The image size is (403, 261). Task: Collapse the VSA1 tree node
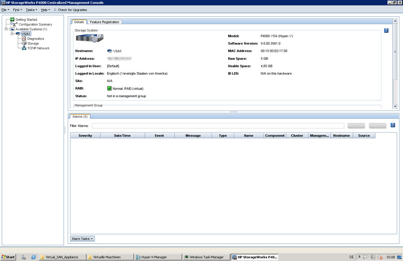(12, 34)
